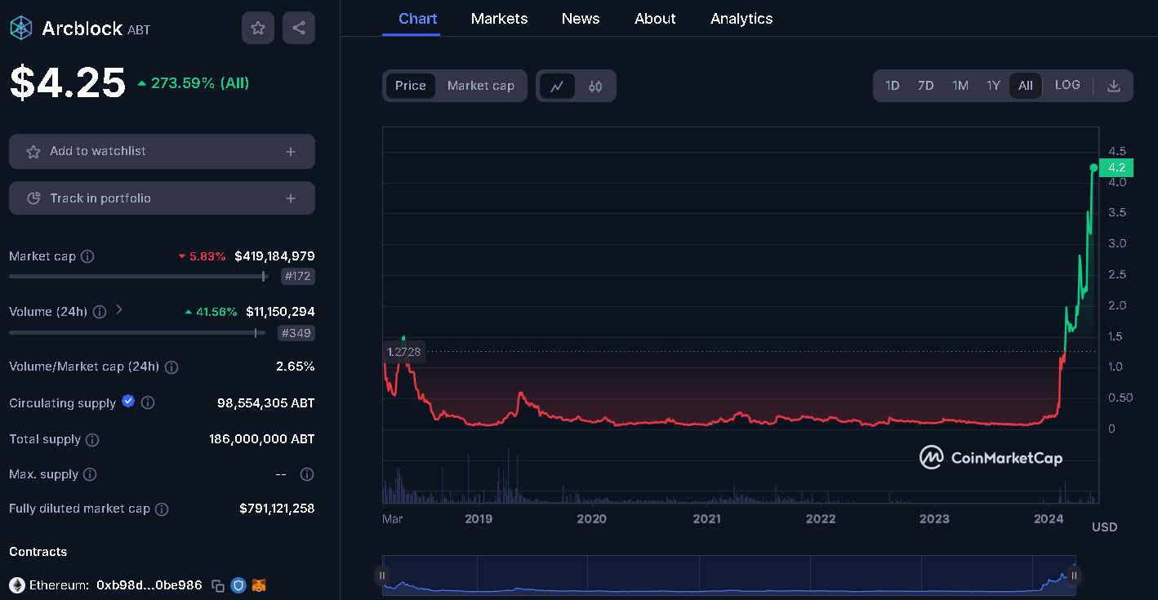Select 1Y time range
The image size is (1158, 600).
click(993, 86)
